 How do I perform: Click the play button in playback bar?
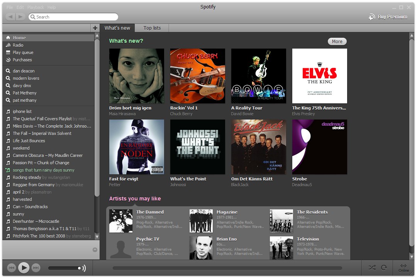24,268
